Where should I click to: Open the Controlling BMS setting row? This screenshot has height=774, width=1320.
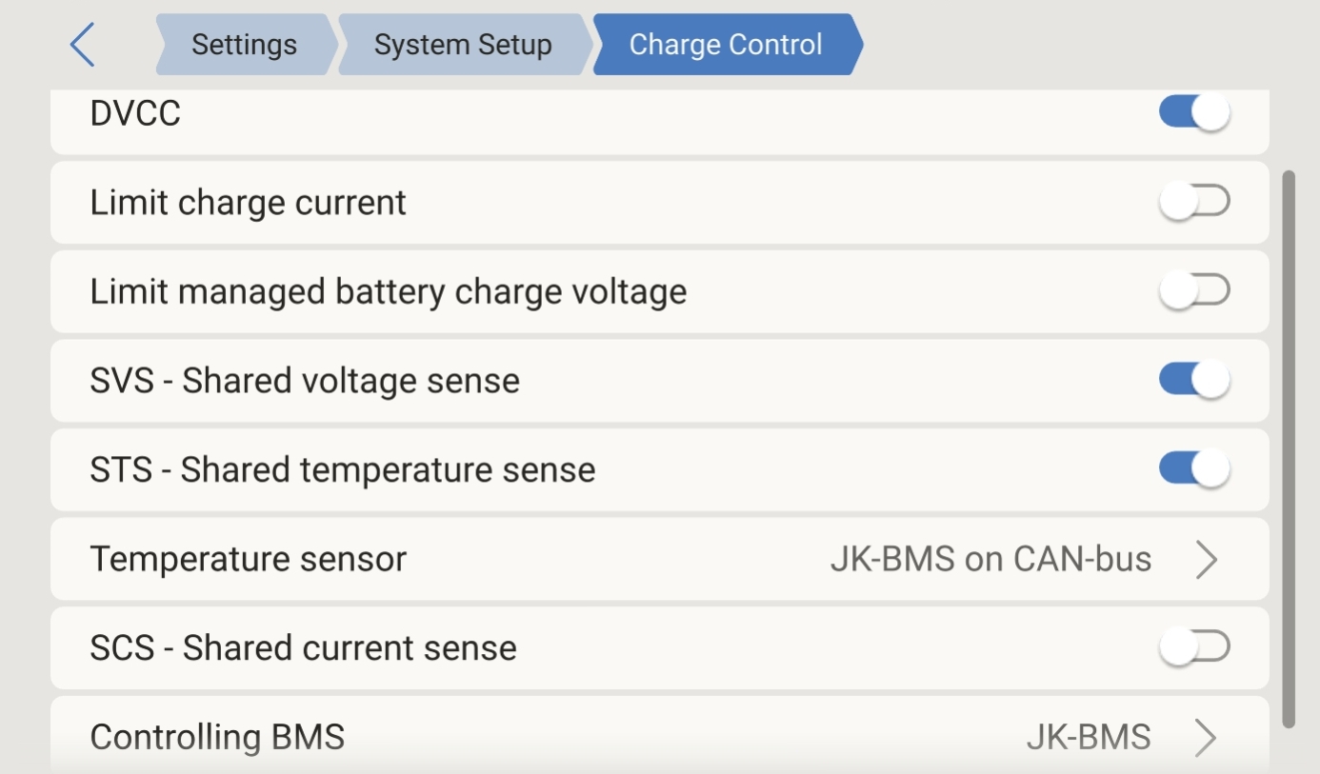tap(659, 735)
